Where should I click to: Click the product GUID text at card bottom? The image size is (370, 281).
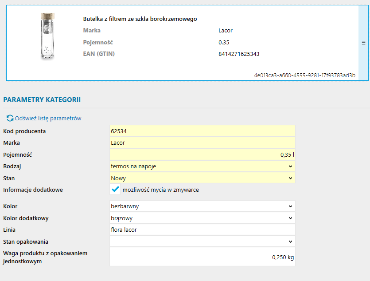[304, 75]
